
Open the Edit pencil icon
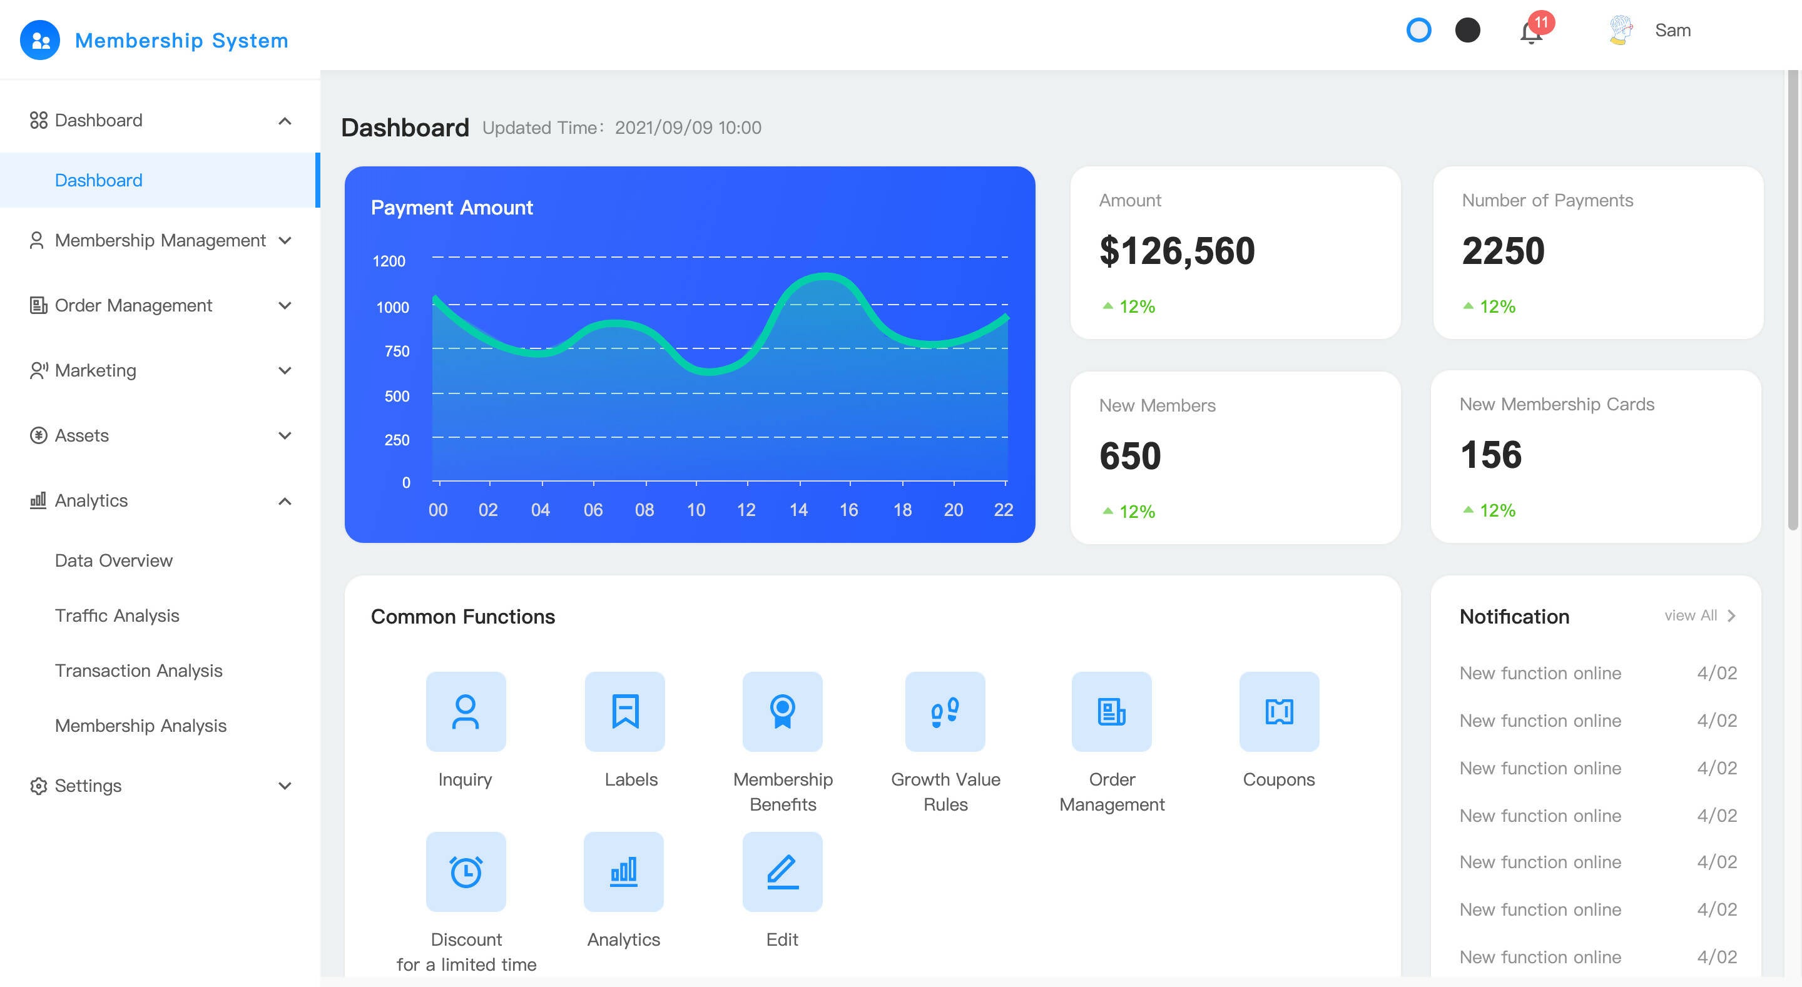[782, 871]
